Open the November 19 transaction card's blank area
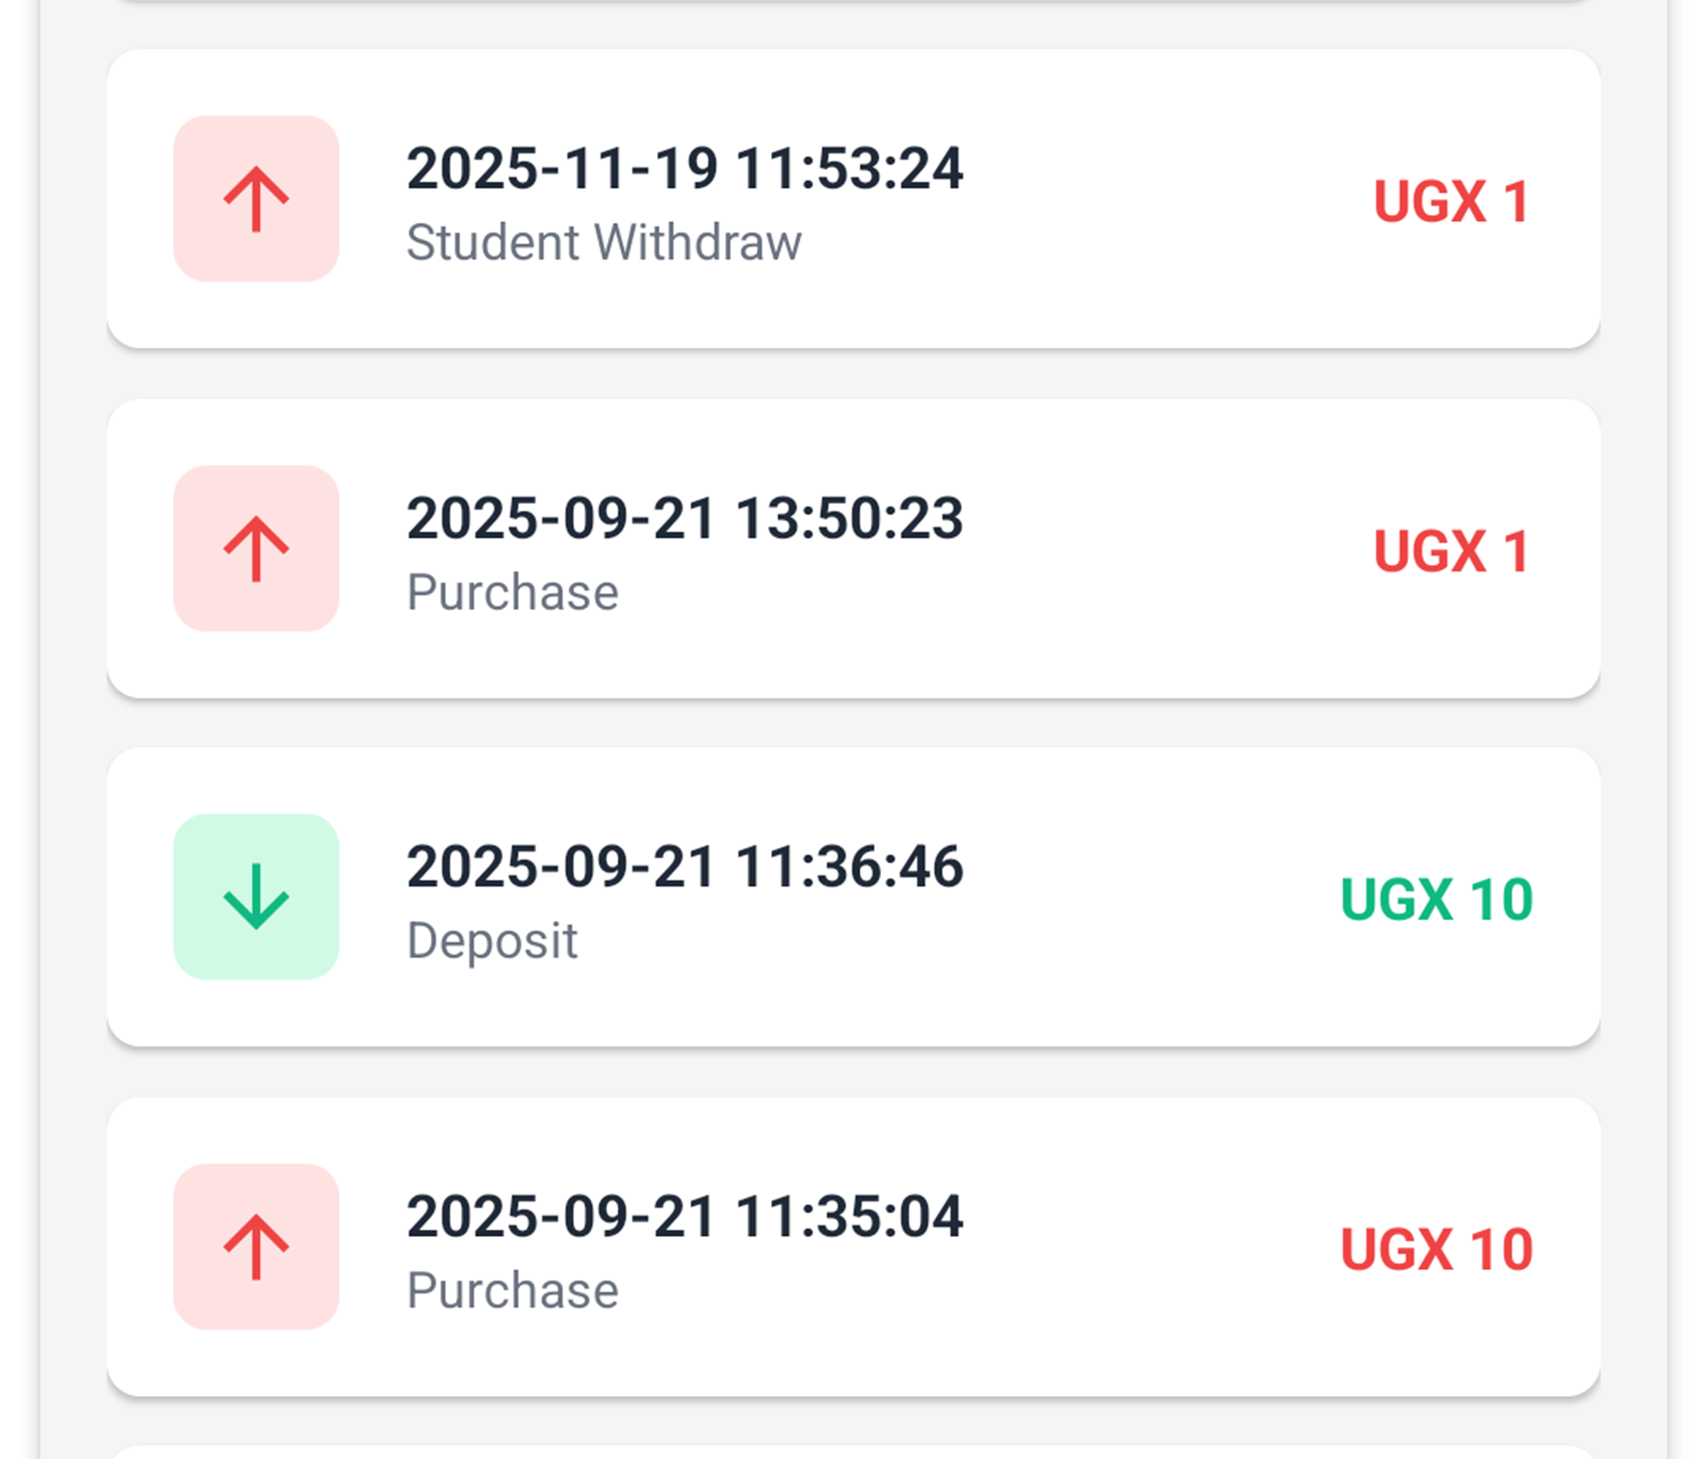 [x=1148, y=200]
